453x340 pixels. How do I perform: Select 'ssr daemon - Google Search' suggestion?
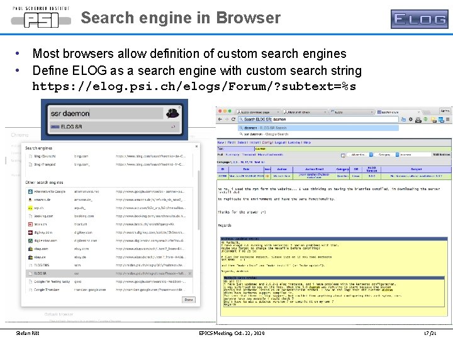318,134
